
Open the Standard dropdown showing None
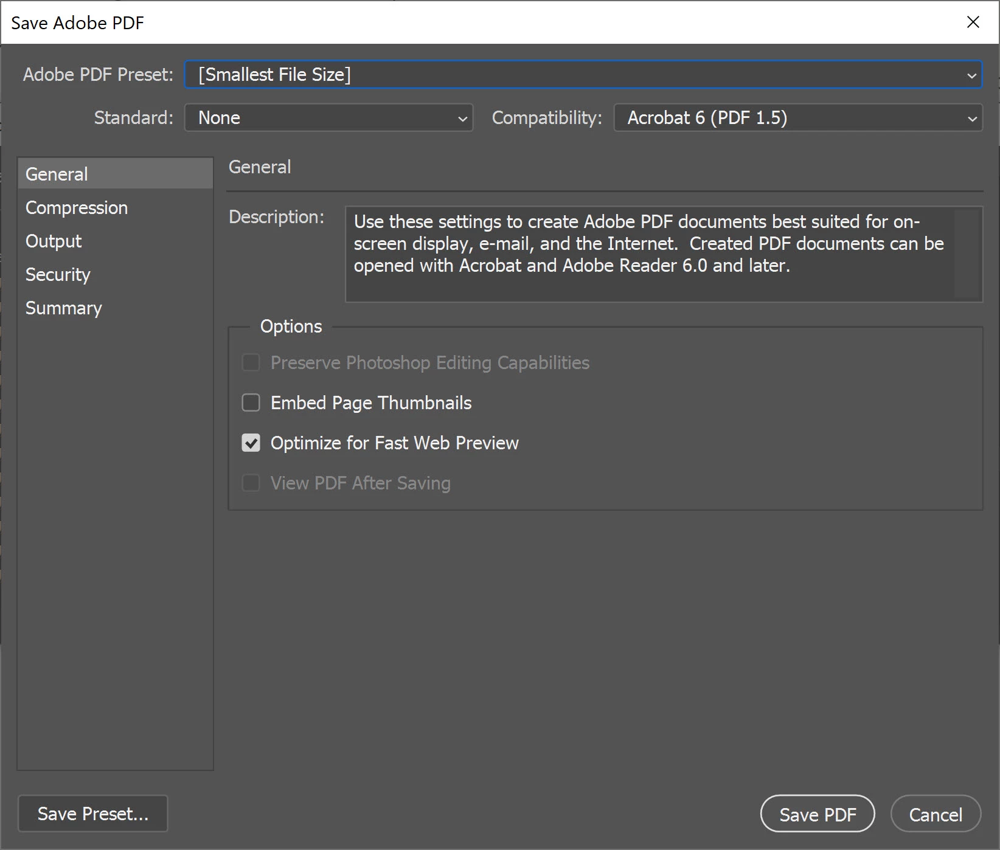click(x=328, y=118)
